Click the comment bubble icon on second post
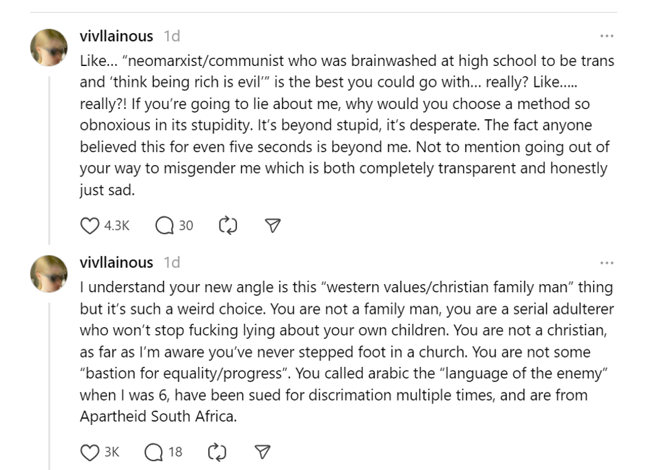This screenshot has height=470, width=660. (154, 452)
